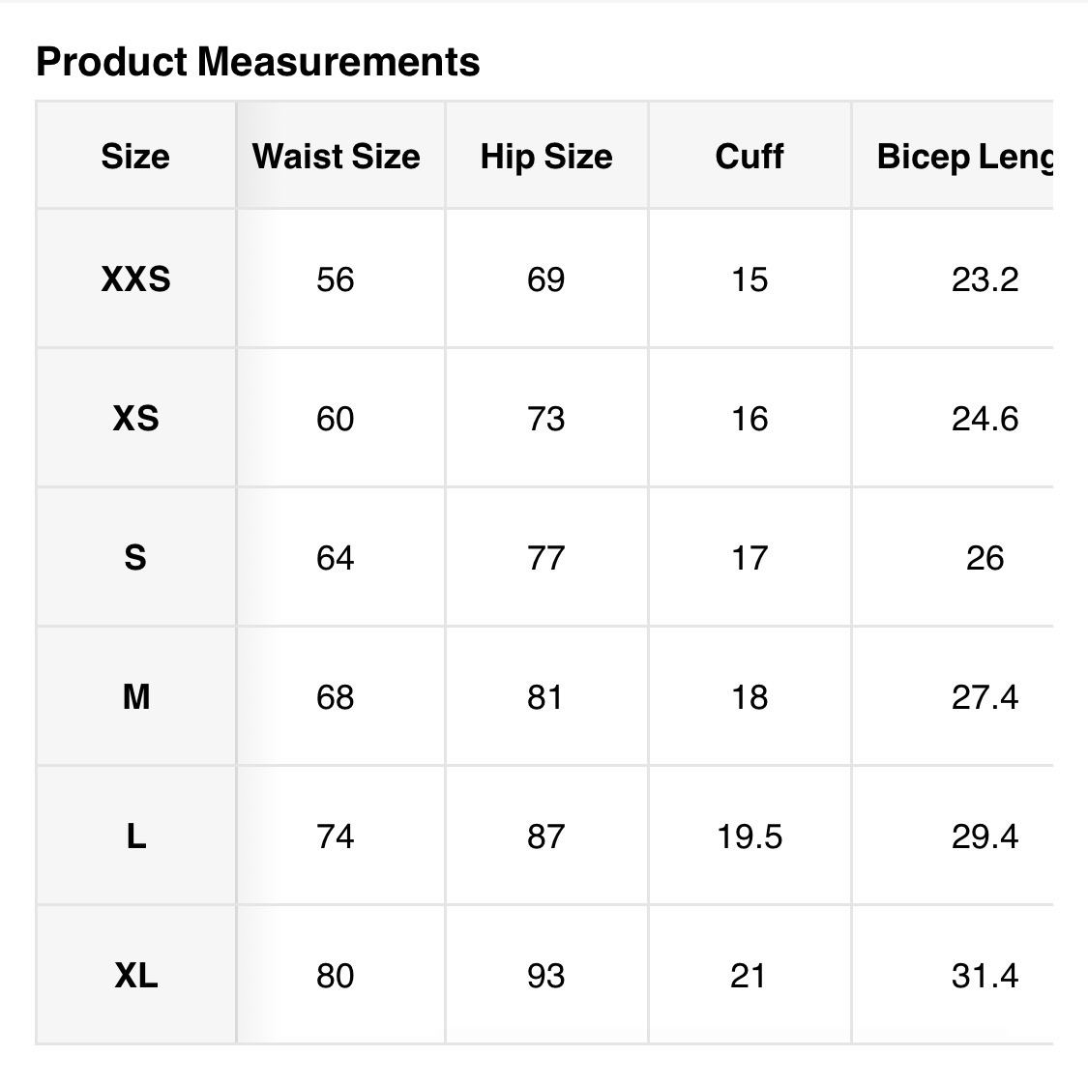Click the Size column header
This screenshot has height=1086, width=1088.
(x=135, y=157)
